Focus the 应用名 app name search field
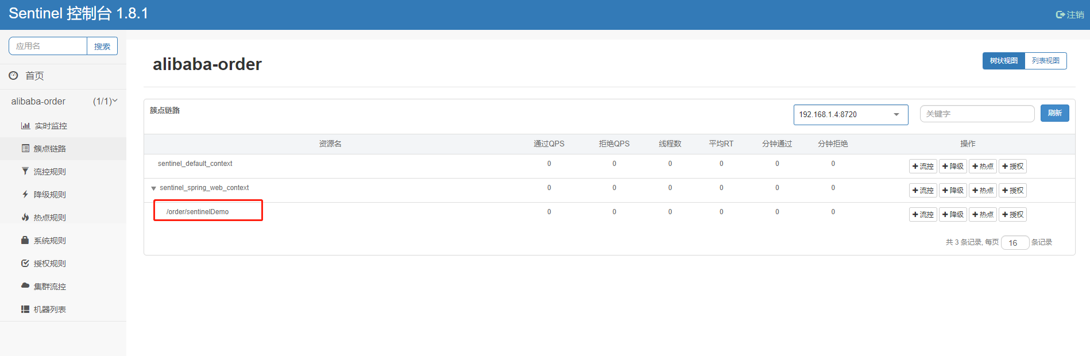 48,47
